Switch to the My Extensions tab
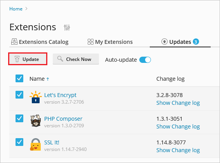 click(x=110, y=42)
